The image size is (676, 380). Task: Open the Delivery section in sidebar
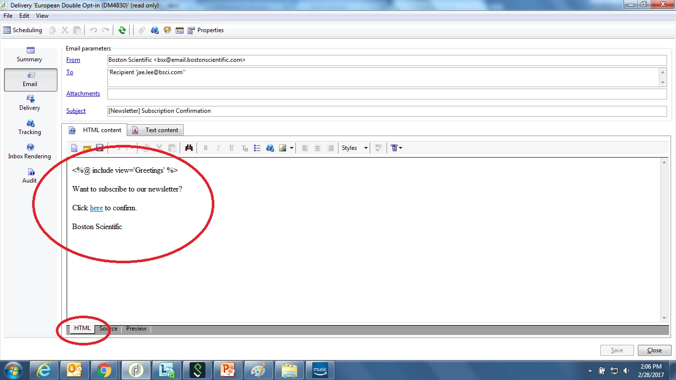[30, 103]
